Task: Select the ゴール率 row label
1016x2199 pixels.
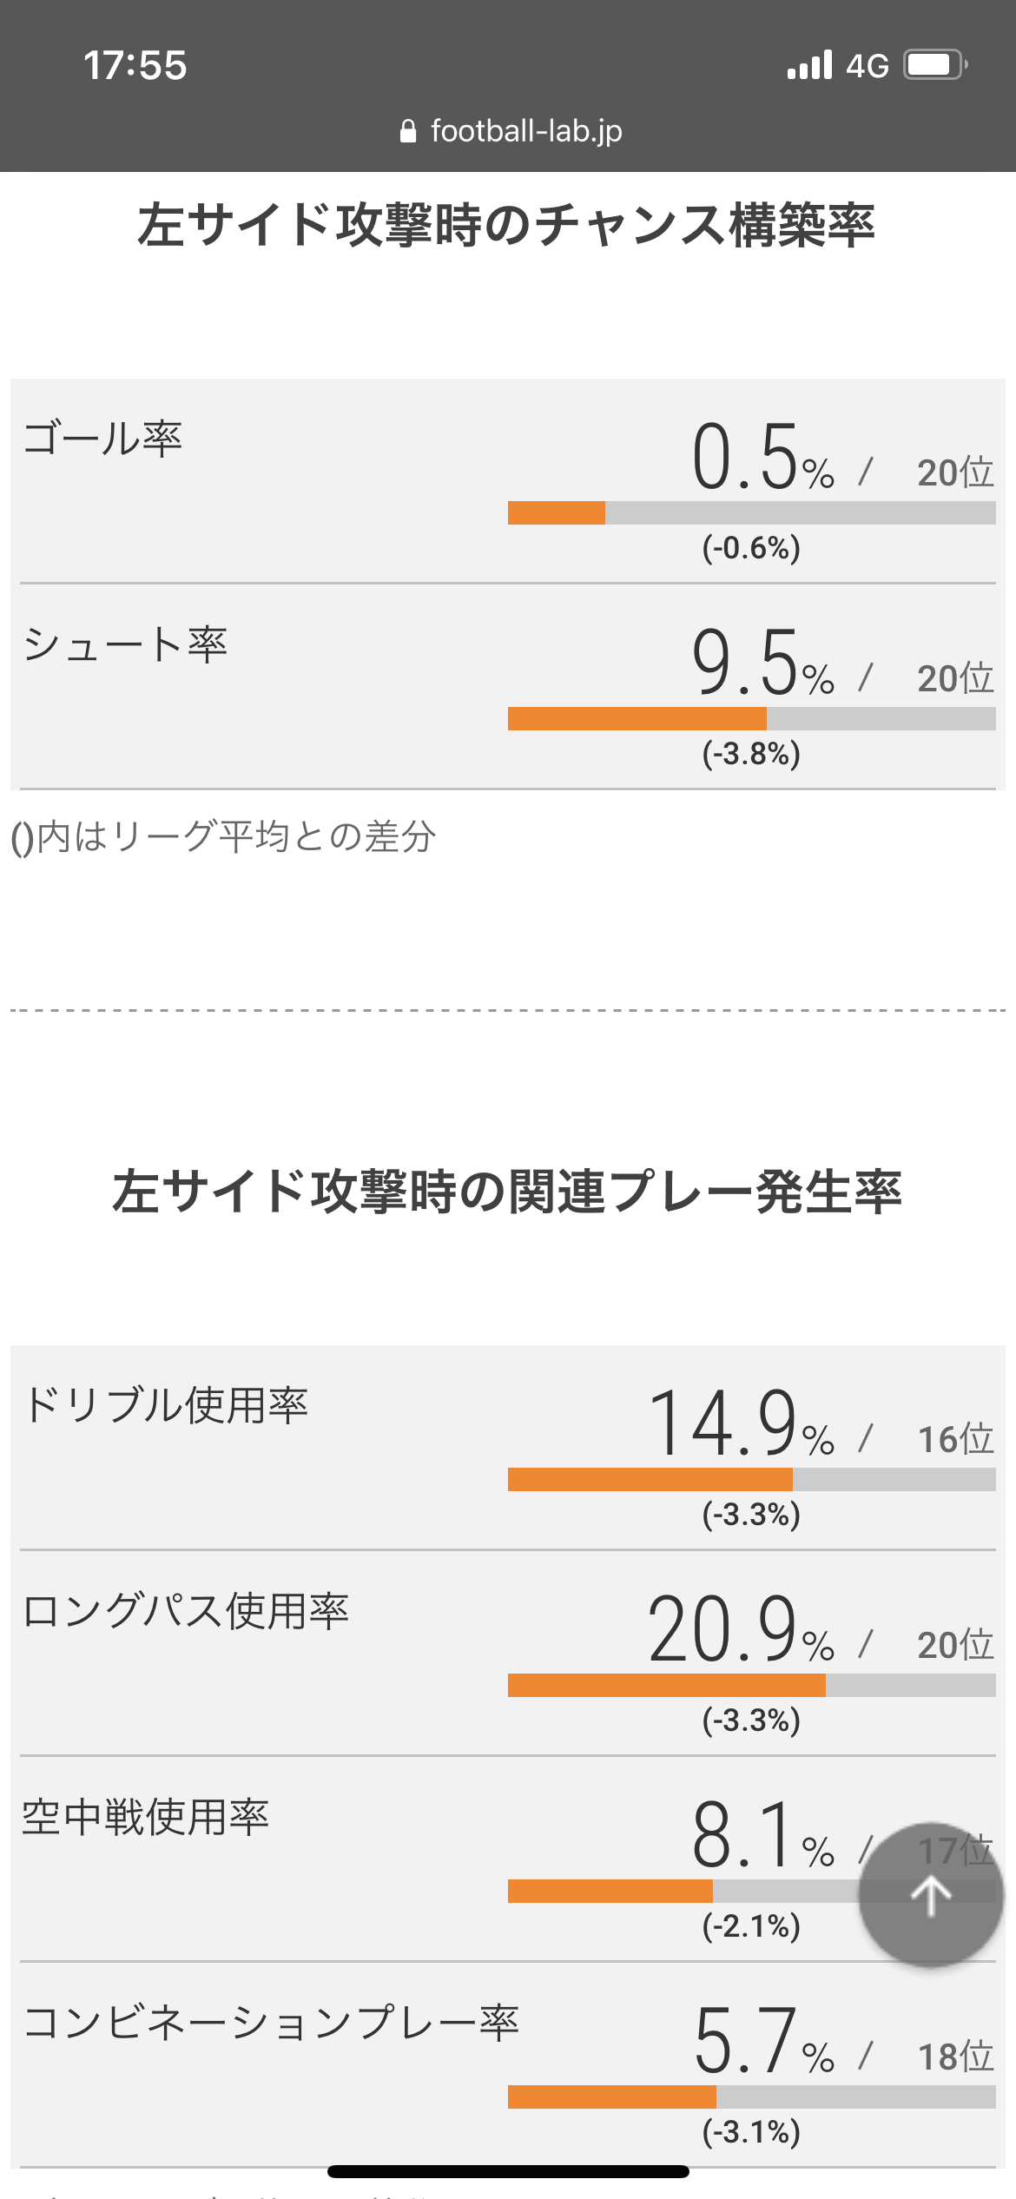Action: [x=102, y=438]
